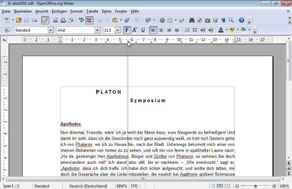
Task: Open the Einfügen menu
Action: pos(59,11)
